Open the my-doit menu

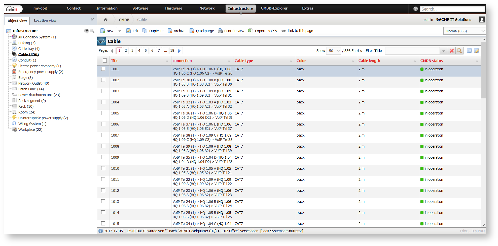[40, 8]
